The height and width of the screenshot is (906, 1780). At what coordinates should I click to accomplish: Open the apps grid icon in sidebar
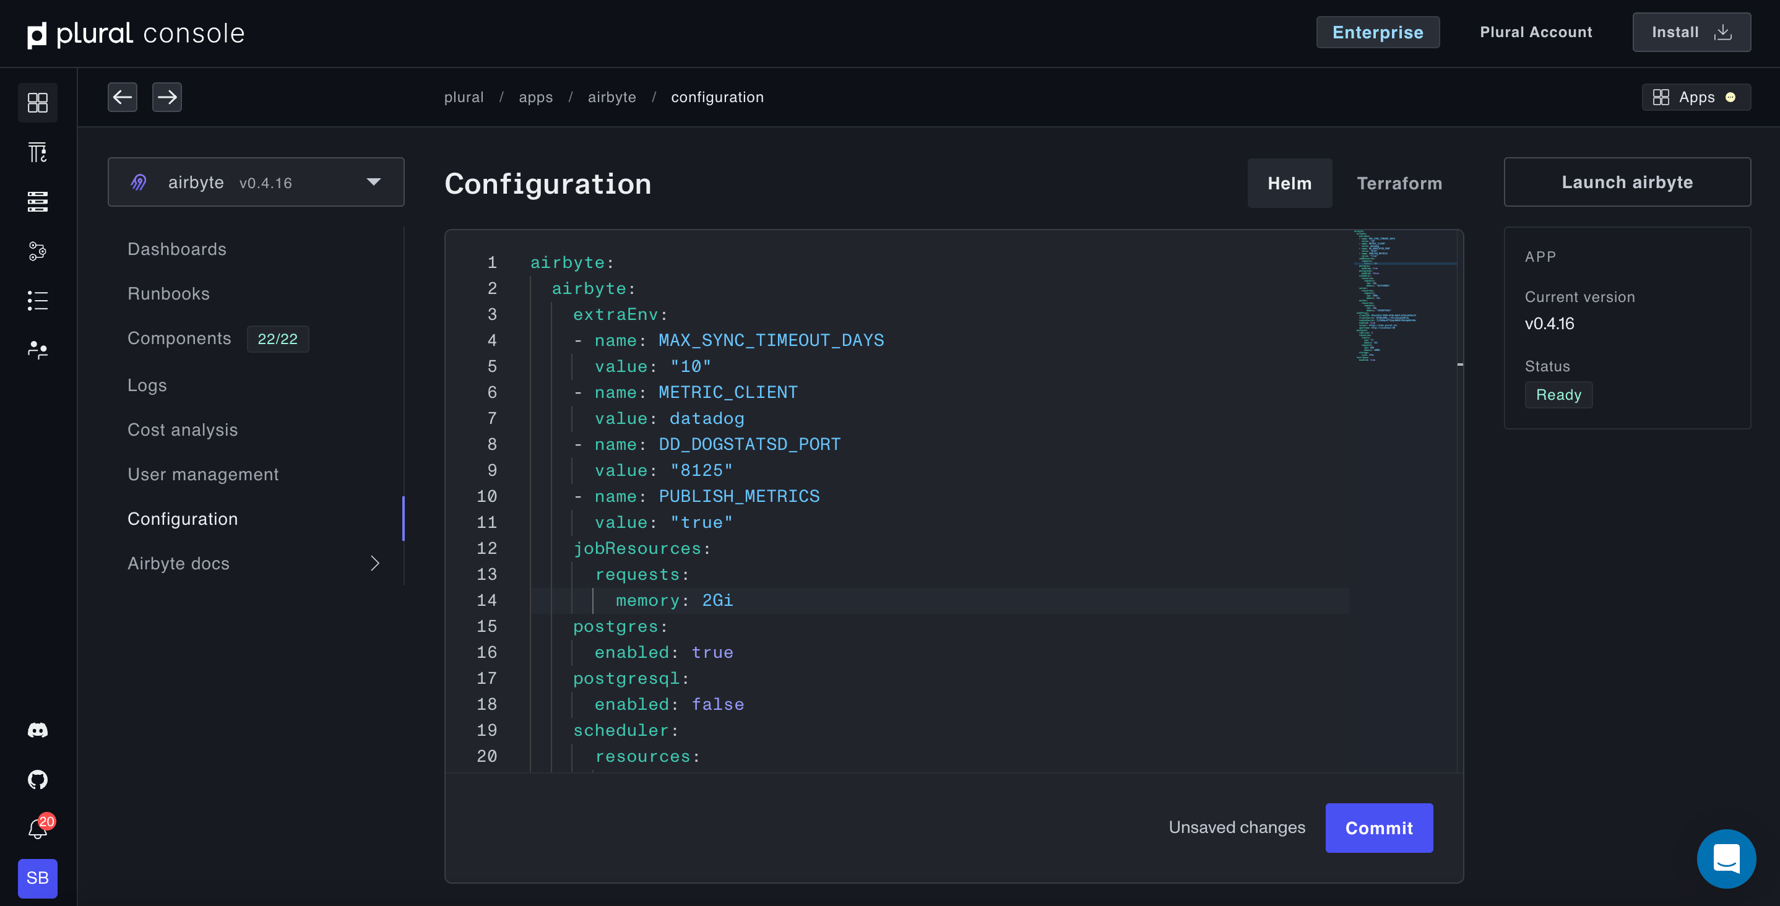(37, 103)
